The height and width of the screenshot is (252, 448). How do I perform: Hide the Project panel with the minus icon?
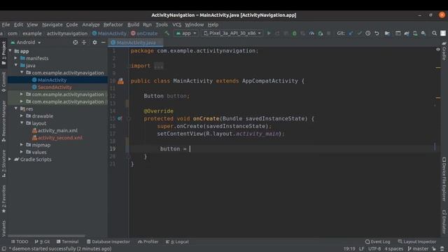tap(103, 42)
